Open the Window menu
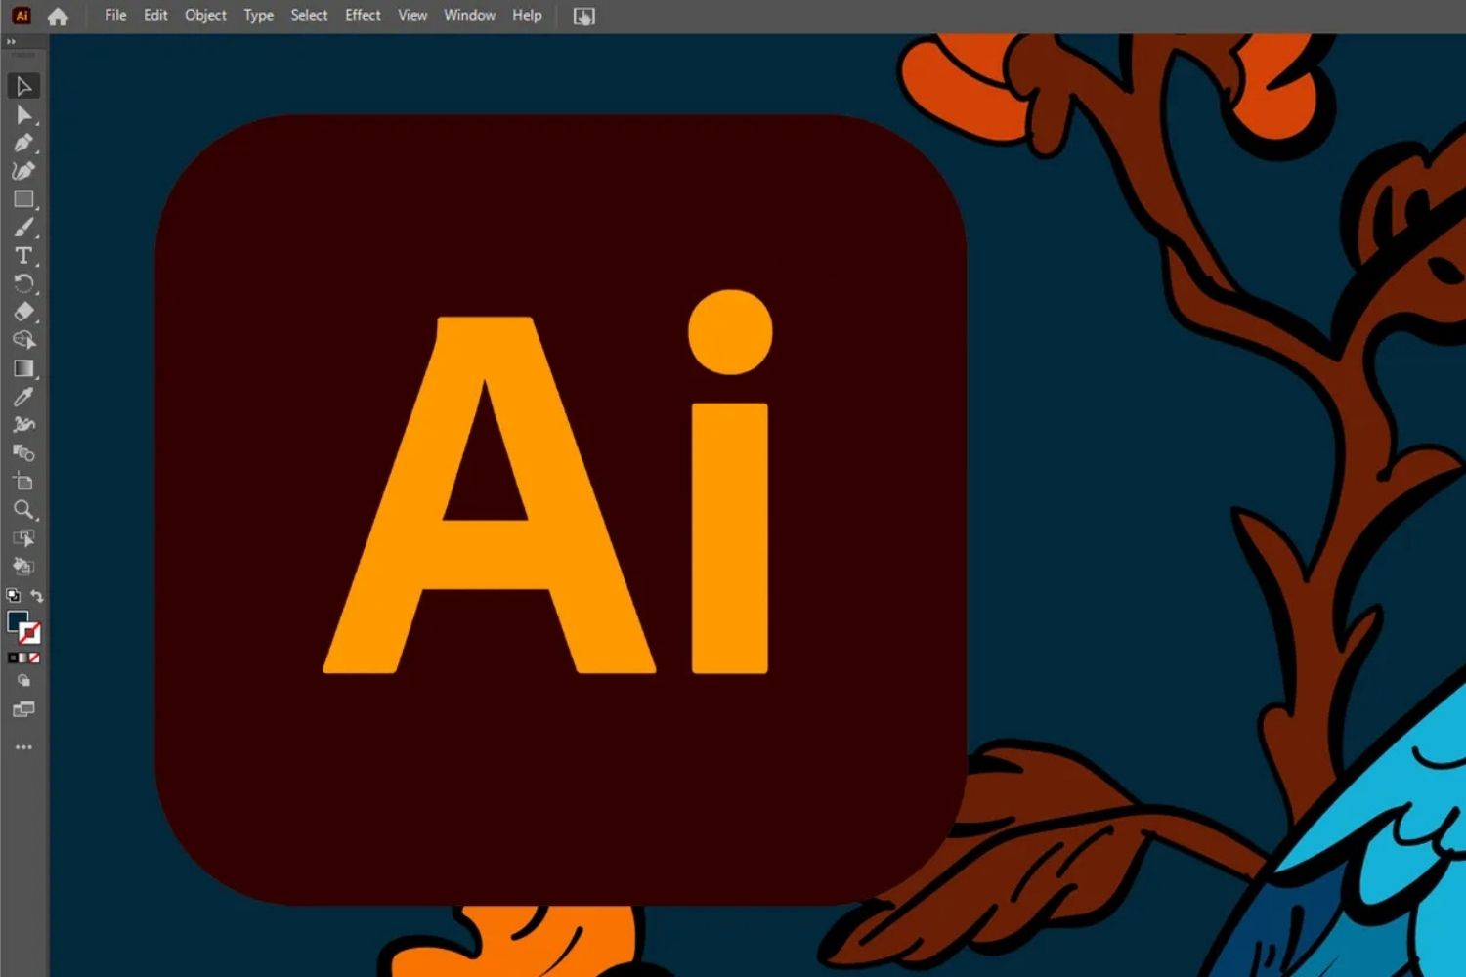The height and width of the screenshot is (977, 1466). [x=469, y=15]
